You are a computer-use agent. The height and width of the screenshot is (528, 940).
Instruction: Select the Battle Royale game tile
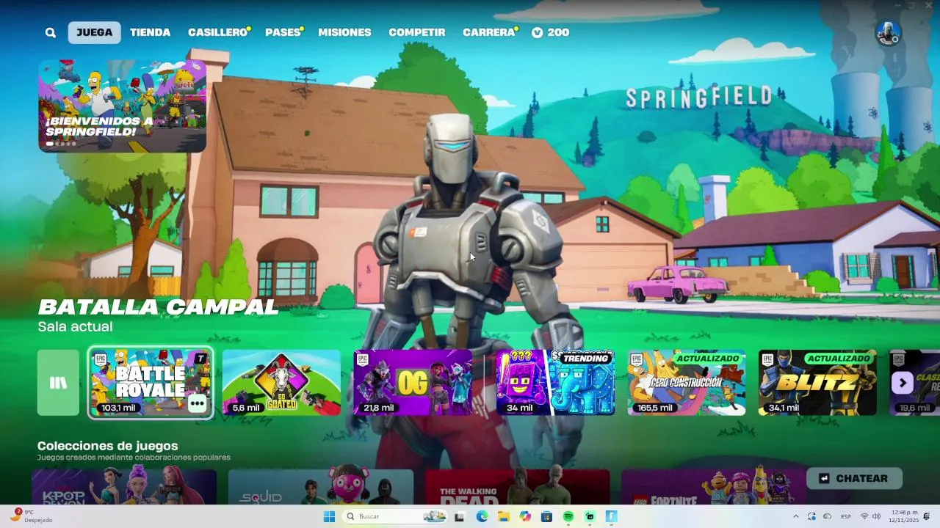tap(151, 383)
